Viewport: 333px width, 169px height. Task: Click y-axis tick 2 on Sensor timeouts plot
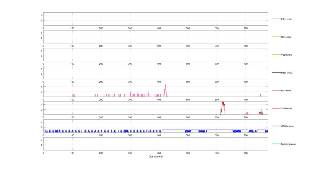pyautogui.click(x=41, y=145)
